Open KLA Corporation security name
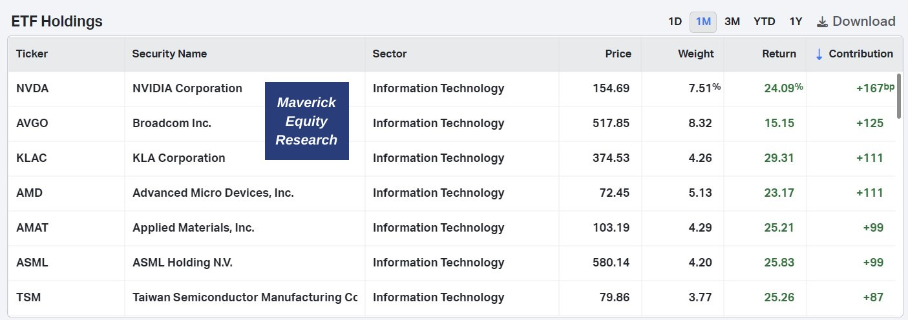 click(x=179, y=158)
